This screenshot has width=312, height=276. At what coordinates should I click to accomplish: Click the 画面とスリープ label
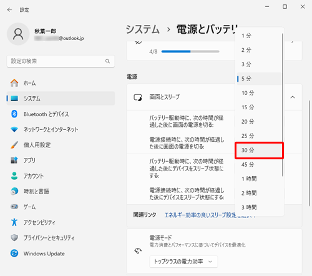[164, 97]
